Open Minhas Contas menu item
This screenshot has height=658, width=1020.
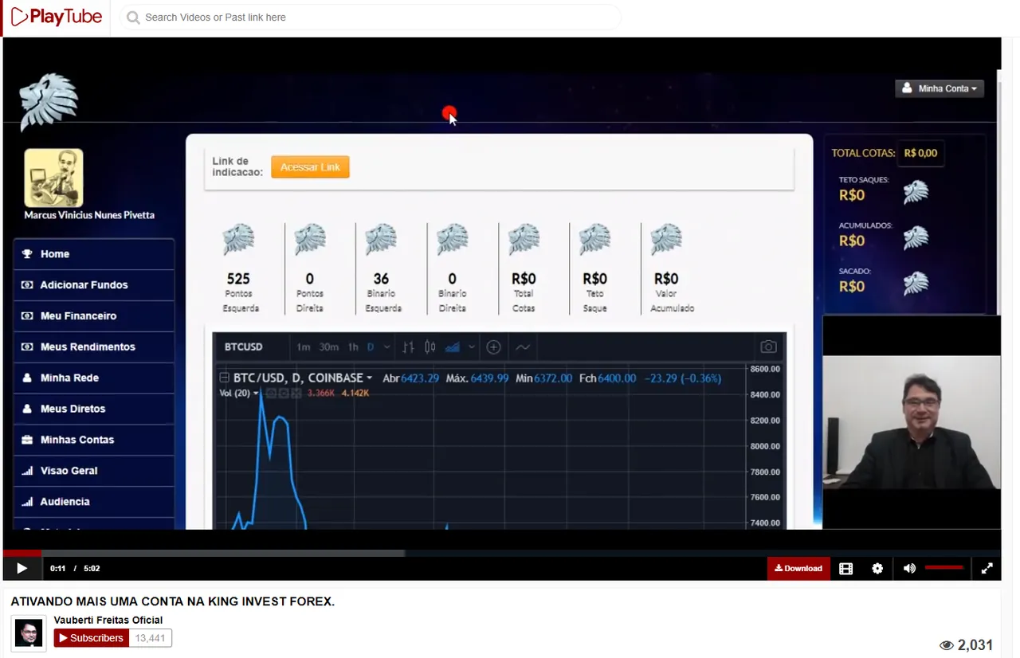(94, 441)
